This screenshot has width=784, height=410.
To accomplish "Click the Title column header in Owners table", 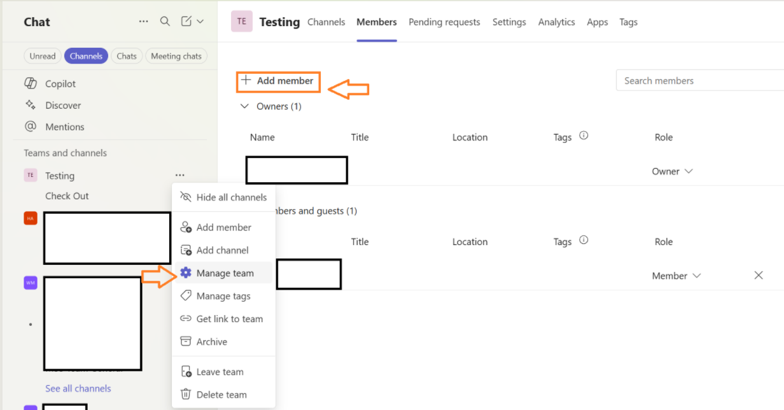I will point(360,138).
